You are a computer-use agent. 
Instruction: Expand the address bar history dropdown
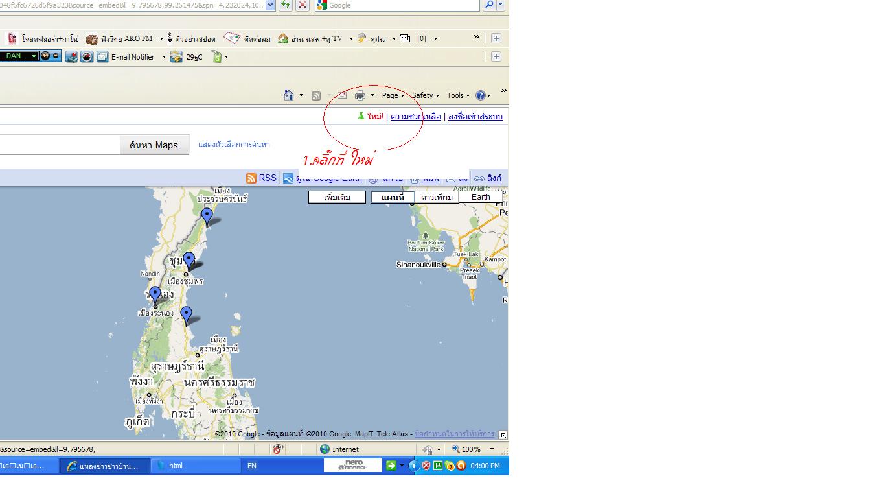tap(270, 5)
